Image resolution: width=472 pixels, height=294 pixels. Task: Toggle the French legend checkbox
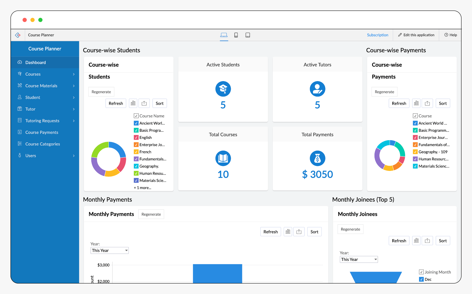click(136, 152)
